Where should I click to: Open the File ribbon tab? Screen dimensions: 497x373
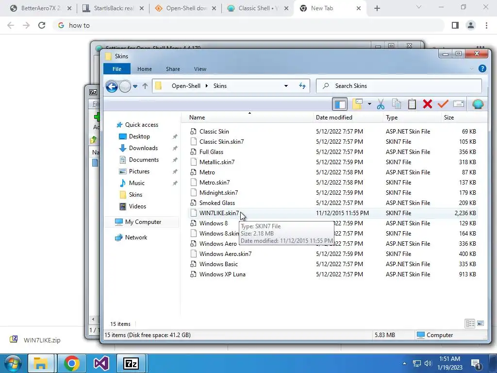pyautogui.click(x=117, y=69)
